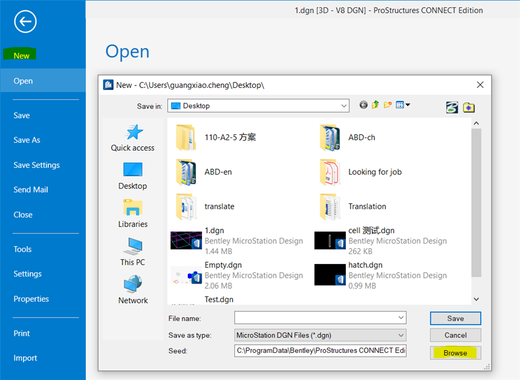Open the view menu dropdown arrow
The height and width of the screenshot is (380, 520).
(x=408, y=105)
